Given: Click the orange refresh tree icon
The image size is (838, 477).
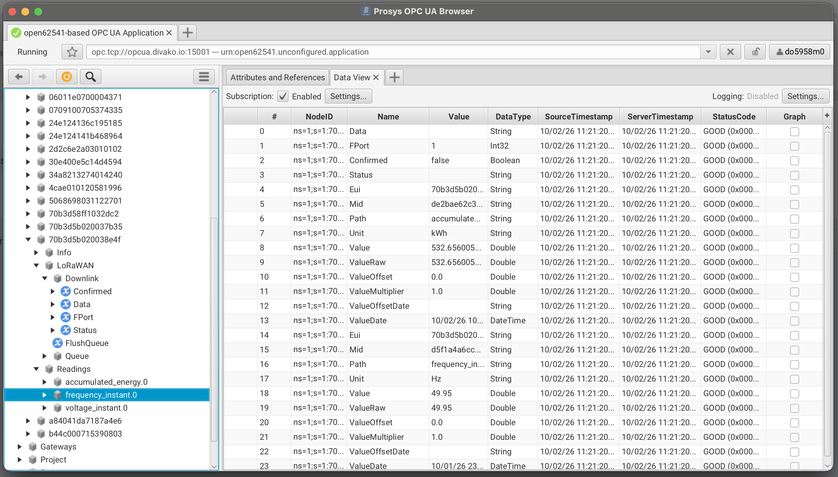Looking at the screenshot, I should click(x=66, y=77).
